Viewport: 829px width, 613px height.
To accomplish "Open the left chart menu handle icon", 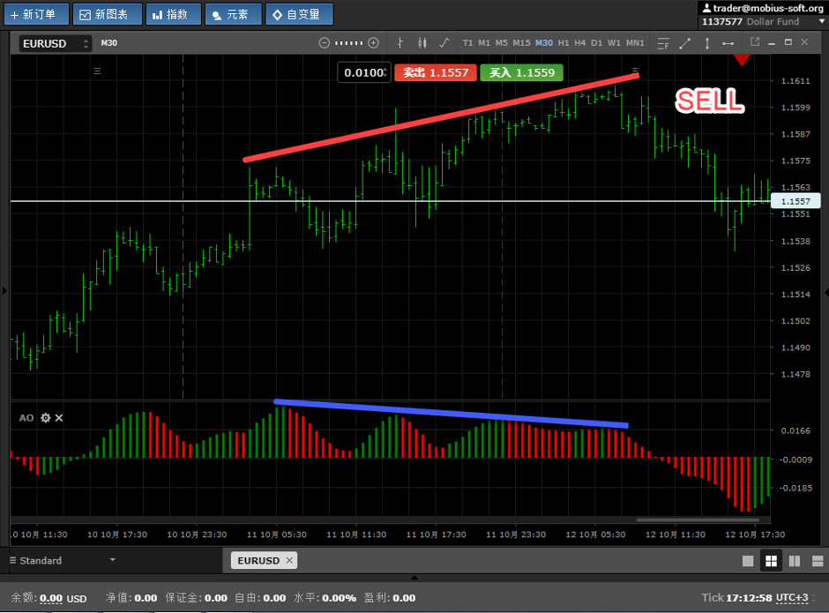I will pos(97,71).
